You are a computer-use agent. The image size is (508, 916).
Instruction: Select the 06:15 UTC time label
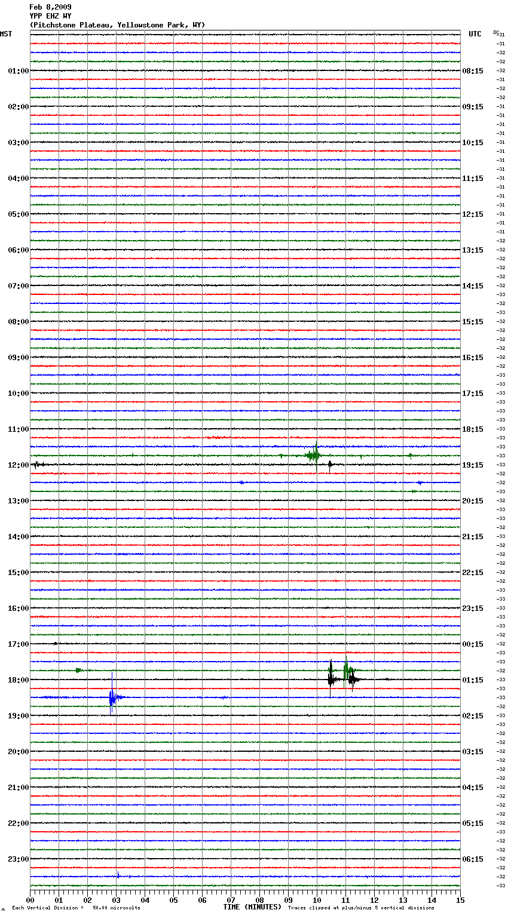[x=473, y=859]
